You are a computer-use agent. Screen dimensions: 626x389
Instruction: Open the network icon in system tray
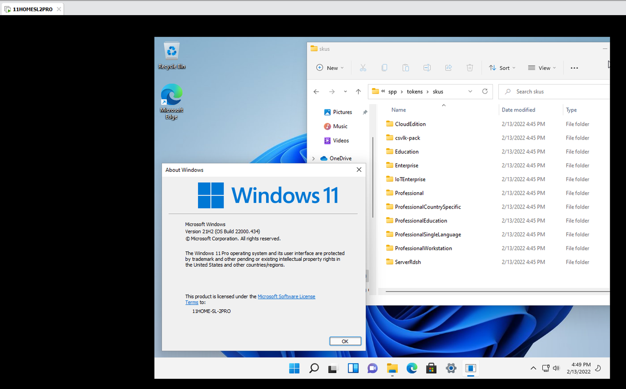click(546, 368)
